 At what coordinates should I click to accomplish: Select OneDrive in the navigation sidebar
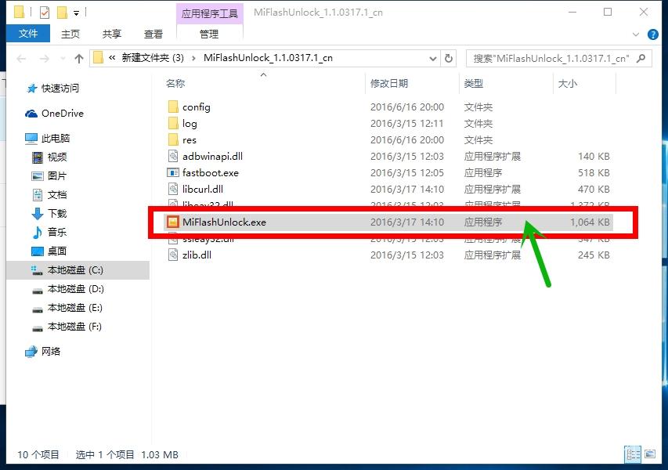click(61, 113)
